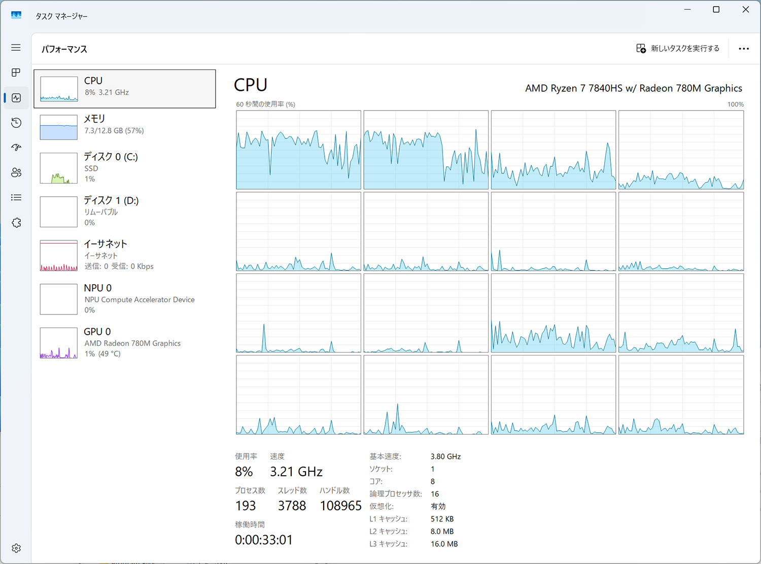Screen dimensions: 761x564
Task: Close the タスク マネージャー window
Action: coord(746,10)
